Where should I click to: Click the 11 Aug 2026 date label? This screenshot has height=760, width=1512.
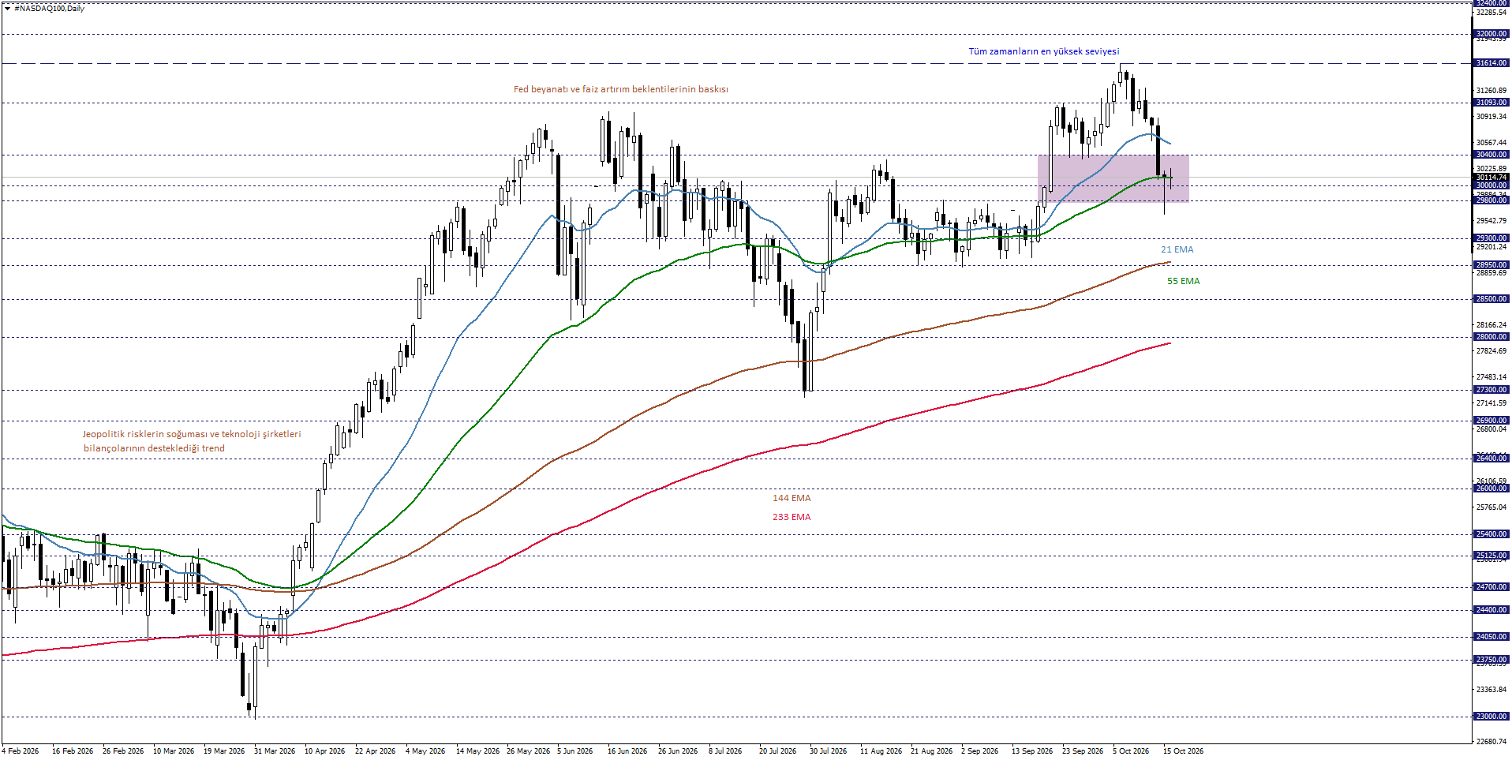[881, 751]
